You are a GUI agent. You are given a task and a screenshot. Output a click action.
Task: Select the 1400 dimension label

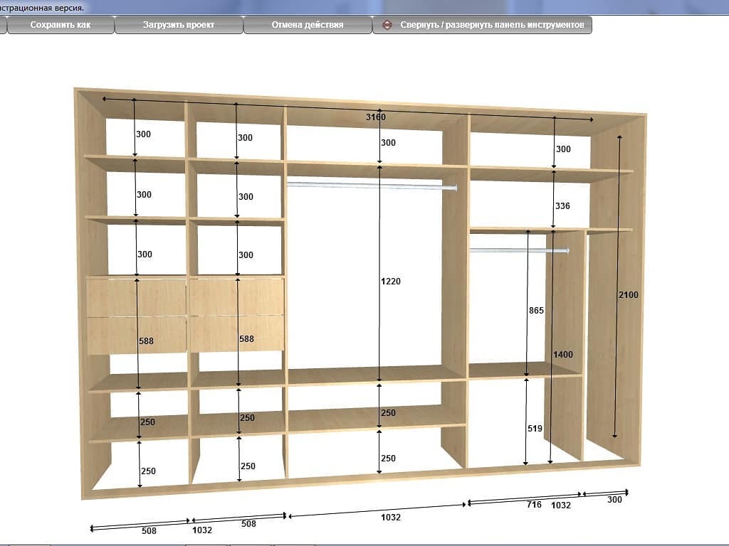coord(562,355)
